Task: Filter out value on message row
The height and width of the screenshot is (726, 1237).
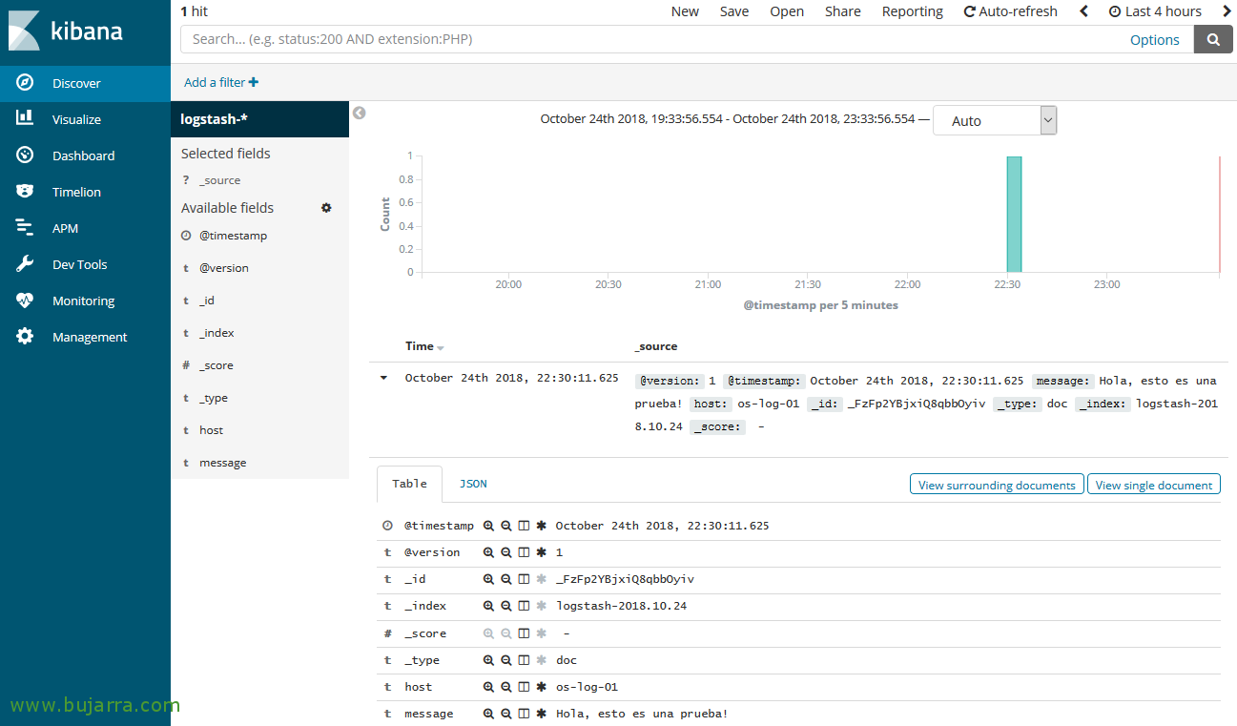Action: pyautogui.click(x=506, y=714)
